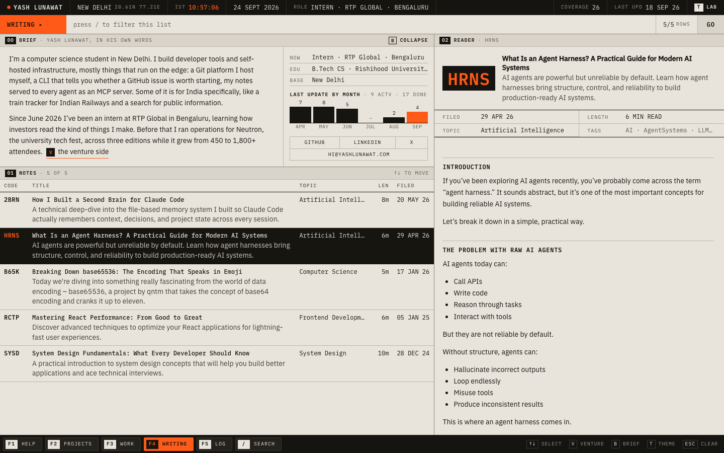Click ESC Clear in status bar
Screen dimensions: 724x453
tap(700, 444)
